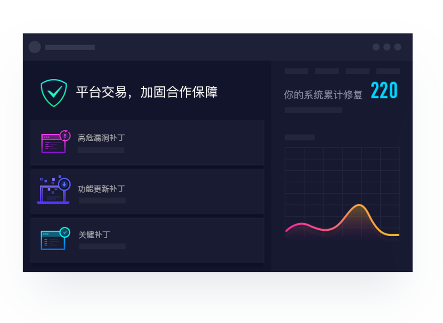The height and width of the screenshot is (323, 443).
Task: Click the repaired count 220
Action: pos(384,90)
